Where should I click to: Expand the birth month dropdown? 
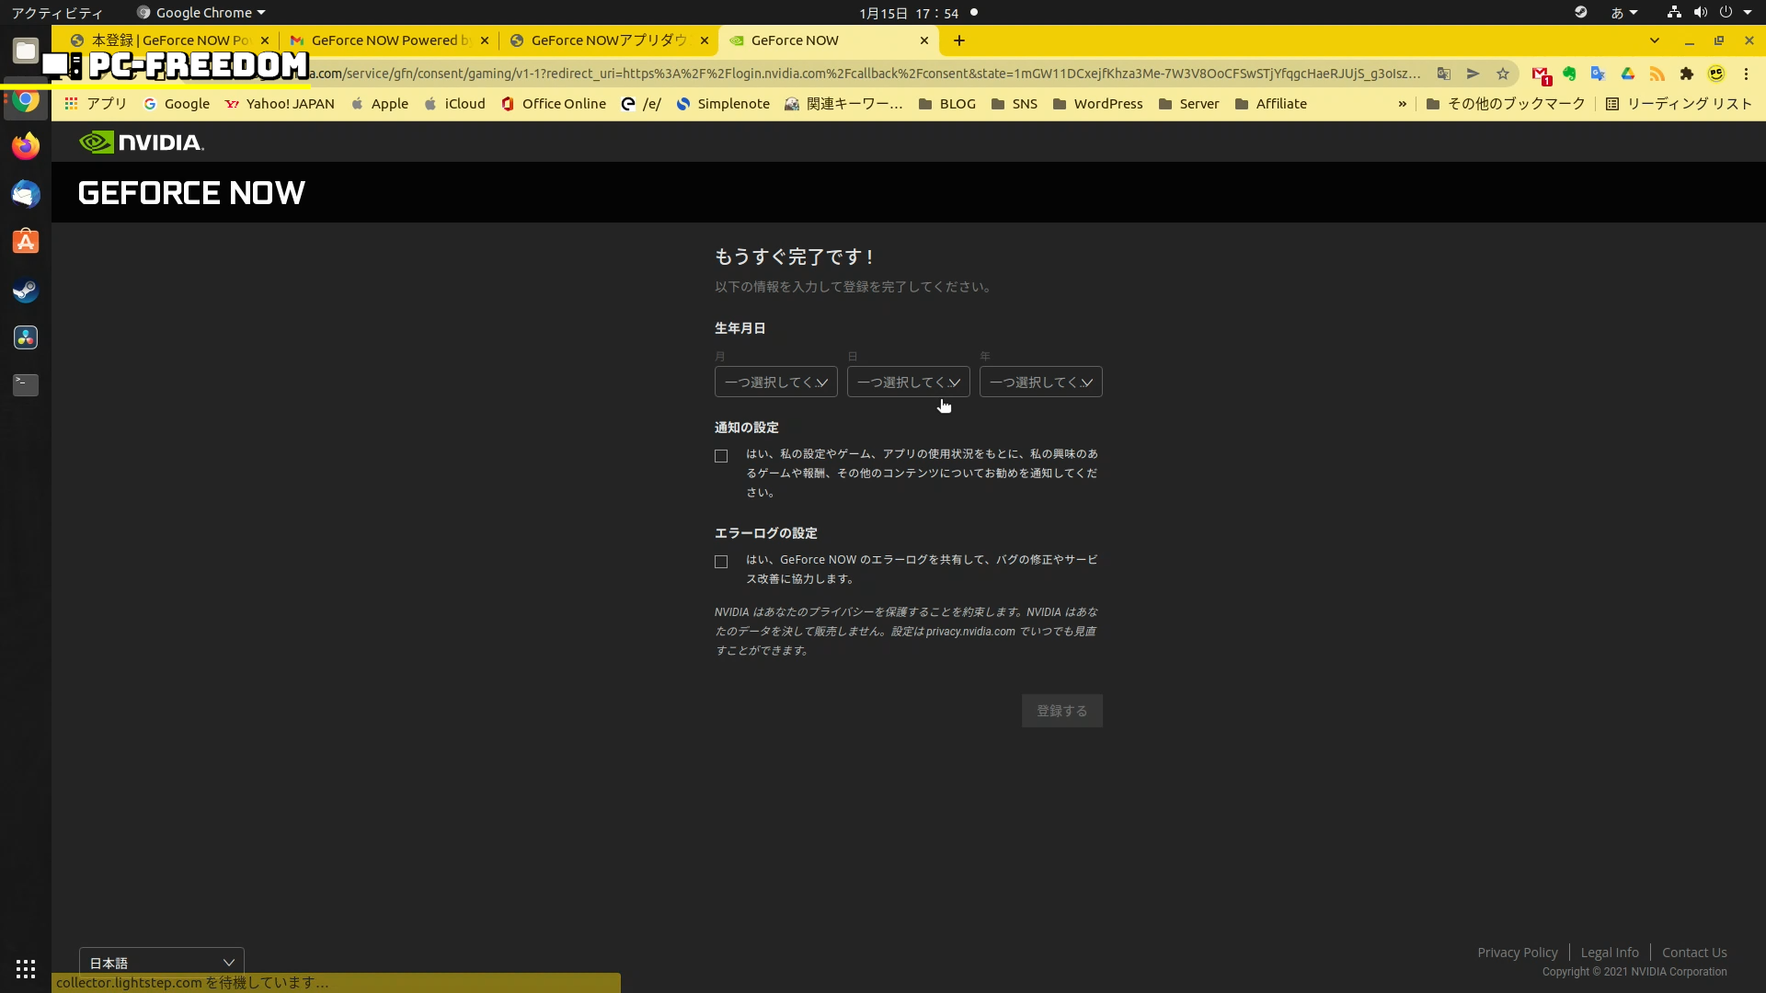pos(775,382)
